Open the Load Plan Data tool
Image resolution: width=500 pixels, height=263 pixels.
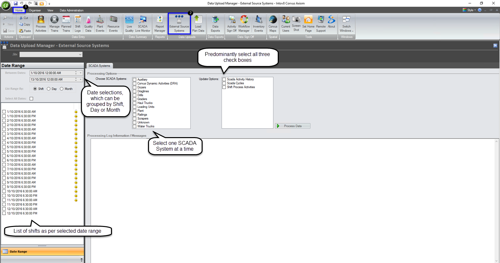point(198,23)
